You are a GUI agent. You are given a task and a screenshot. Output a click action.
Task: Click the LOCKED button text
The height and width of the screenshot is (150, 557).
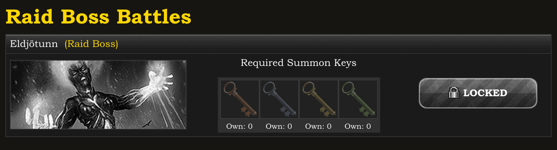(x=485, y=93)
